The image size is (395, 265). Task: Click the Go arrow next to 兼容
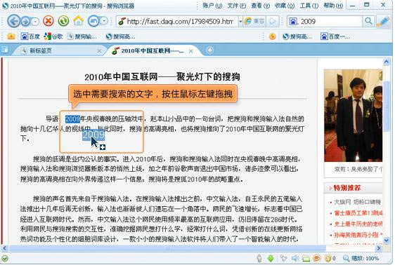point(273,21)
